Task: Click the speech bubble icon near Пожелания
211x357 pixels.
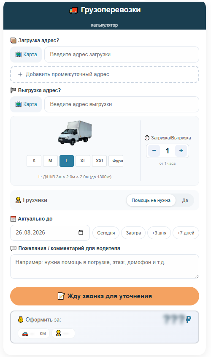Action: point(14,248)
